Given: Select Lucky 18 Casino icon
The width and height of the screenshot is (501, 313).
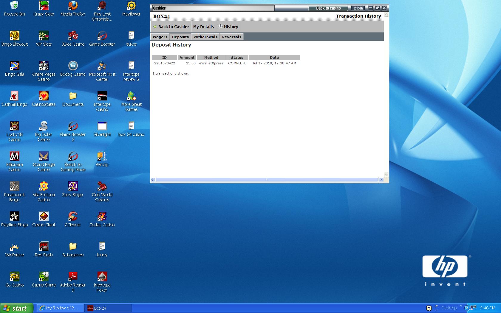Looking at the screenshot, I should [x=14, y=131].
